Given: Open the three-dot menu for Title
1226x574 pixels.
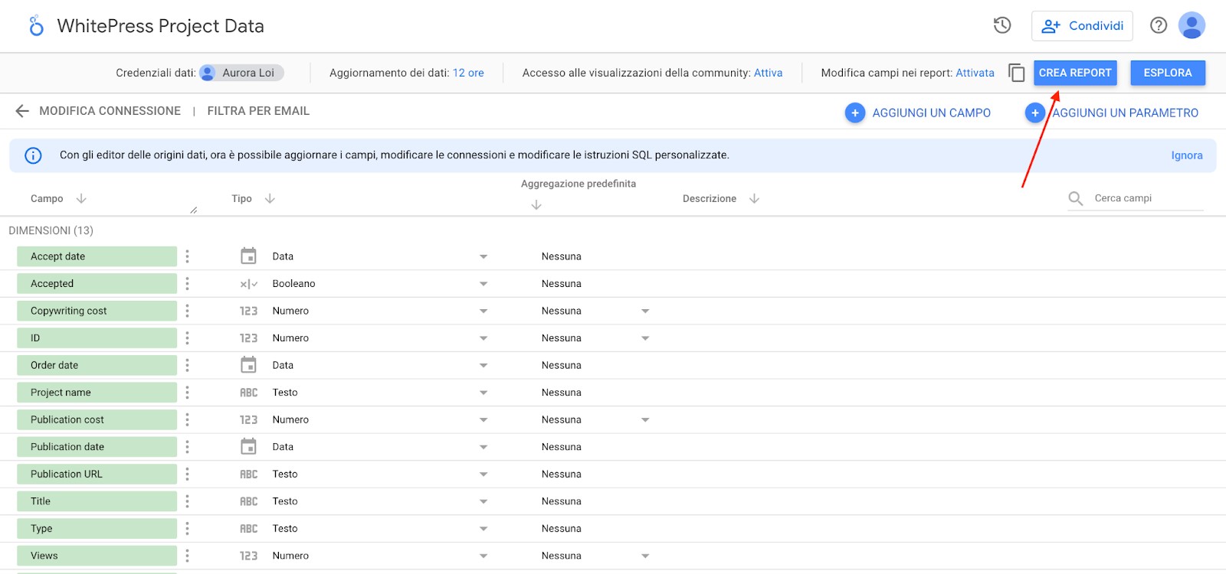Looking at the screenshot, I should (x=187, y=501).
